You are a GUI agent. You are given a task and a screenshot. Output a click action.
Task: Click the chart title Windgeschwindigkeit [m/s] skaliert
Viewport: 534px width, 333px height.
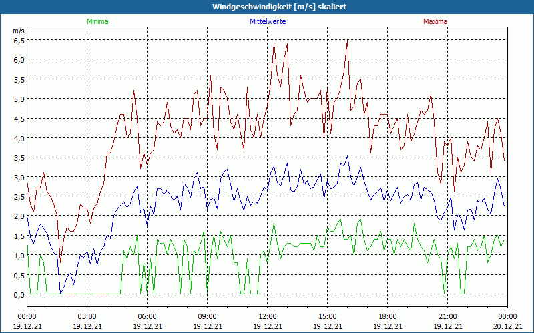click(279, 7)
